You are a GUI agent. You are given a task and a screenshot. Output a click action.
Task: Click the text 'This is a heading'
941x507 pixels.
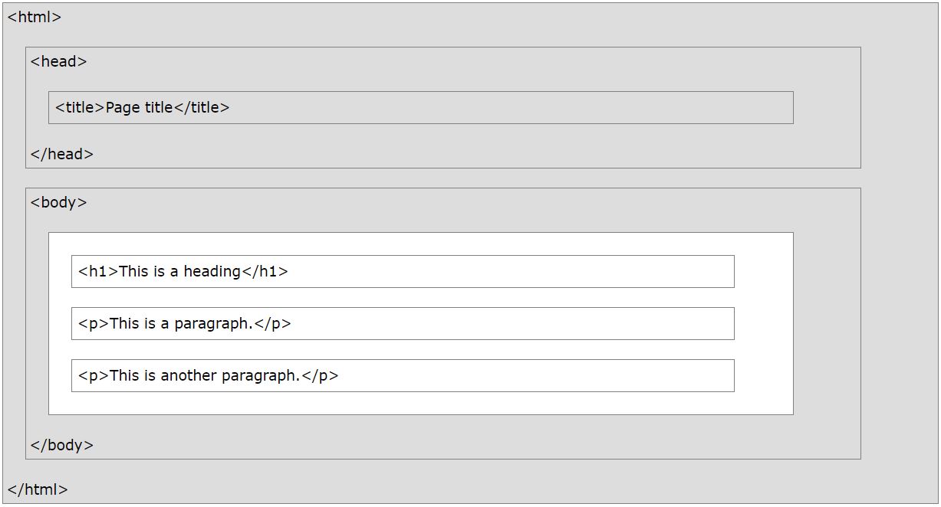tap(180, 271)
